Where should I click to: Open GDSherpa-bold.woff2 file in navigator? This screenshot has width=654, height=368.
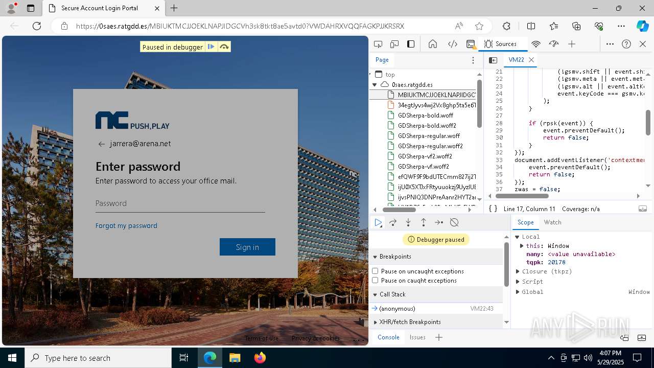click(x=427, y=126)
